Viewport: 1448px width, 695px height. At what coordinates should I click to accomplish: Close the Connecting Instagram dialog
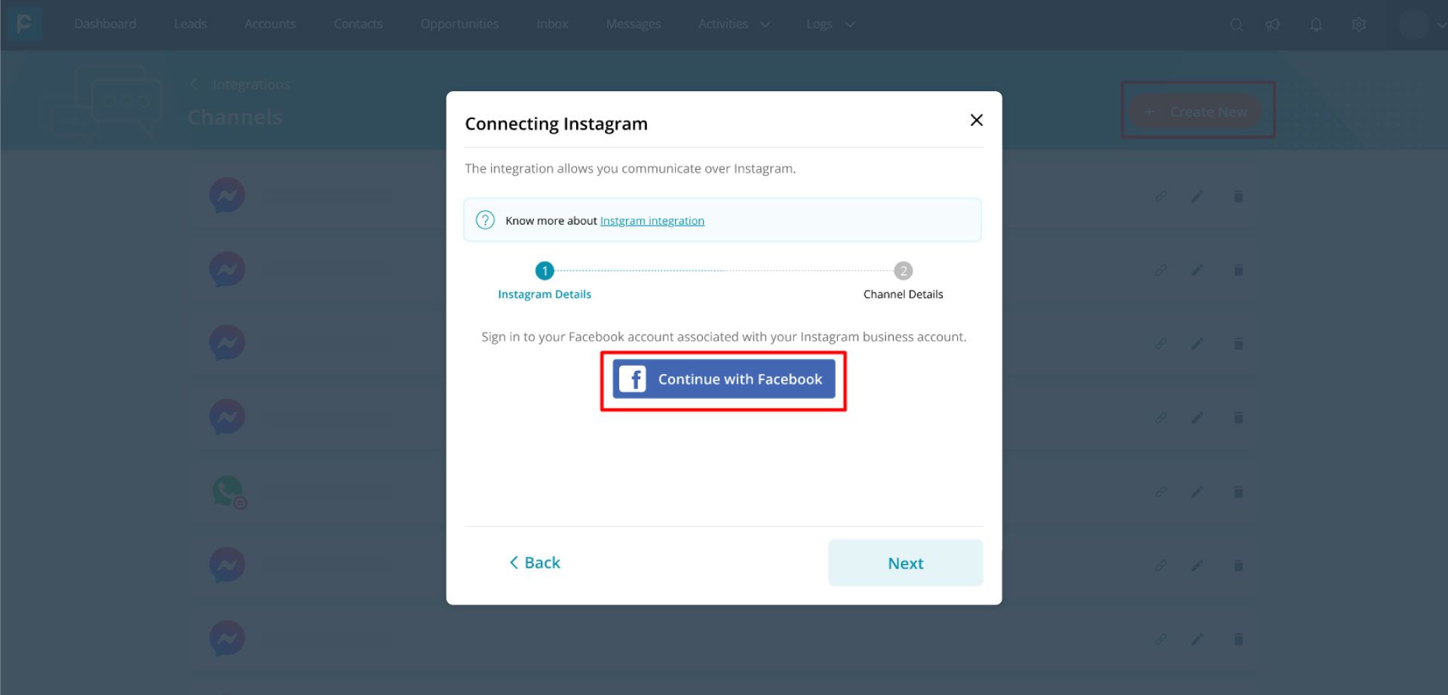click(976, 121)
